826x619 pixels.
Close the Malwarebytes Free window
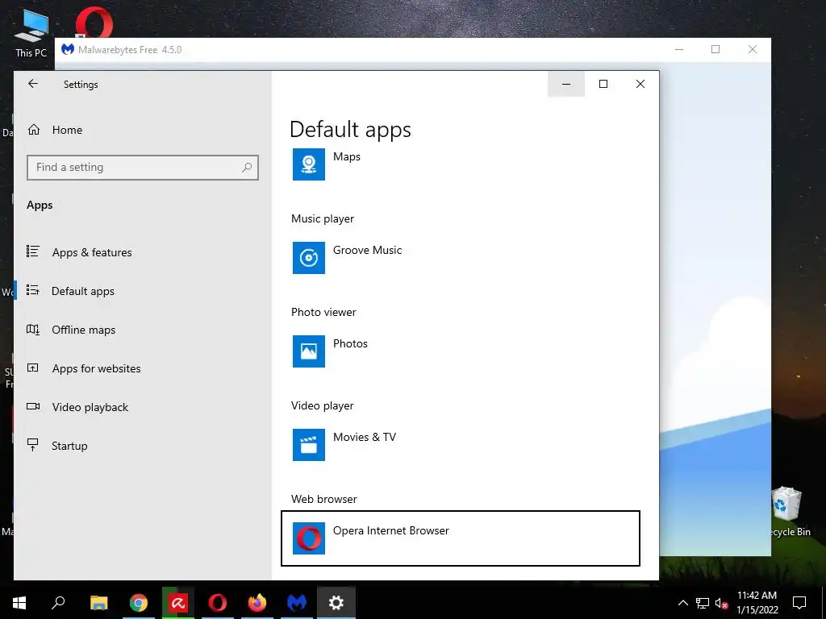[753, 49]
